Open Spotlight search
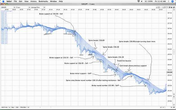Screen dimensions: 176x110 pos(173,1)
